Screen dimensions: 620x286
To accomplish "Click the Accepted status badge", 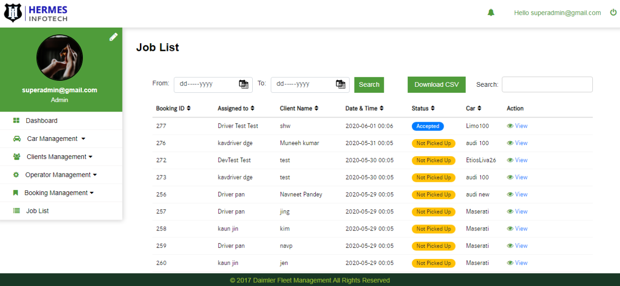I will pos(428,126).
